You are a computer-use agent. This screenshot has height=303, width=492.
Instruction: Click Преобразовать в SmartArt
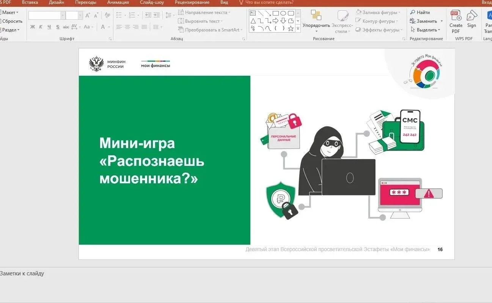click(210, 30)
